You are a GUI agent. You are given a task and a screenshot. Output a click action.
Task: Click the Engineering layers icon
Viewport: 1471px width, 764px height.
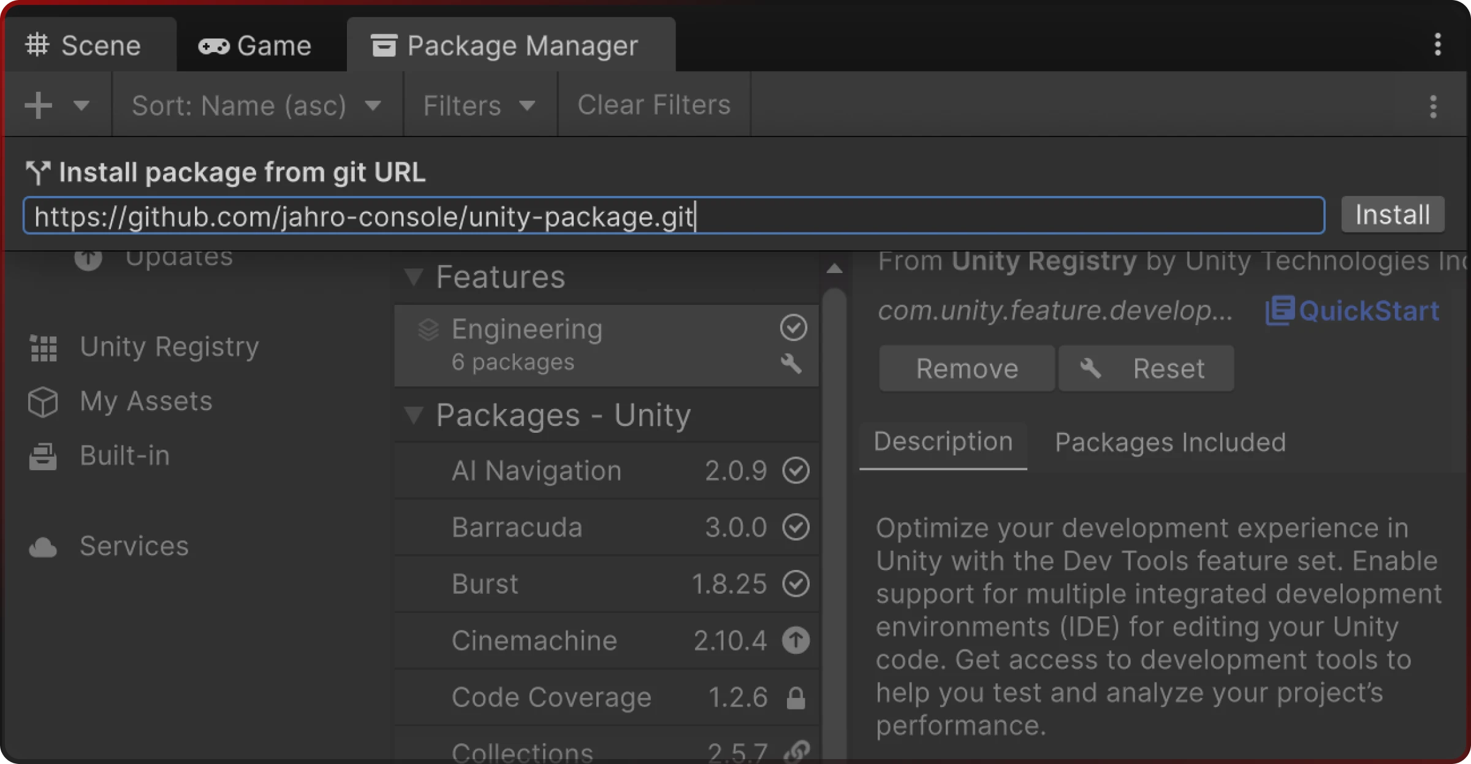point(428,329)
